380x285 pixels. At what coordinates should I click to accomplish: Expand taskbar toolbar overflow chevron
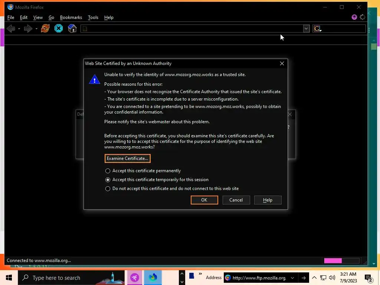tap(200, 273)
